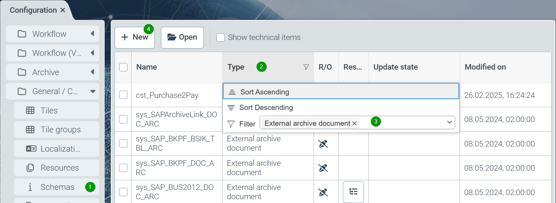Click the Open button
556x203 pixels.
coord(182,38)
